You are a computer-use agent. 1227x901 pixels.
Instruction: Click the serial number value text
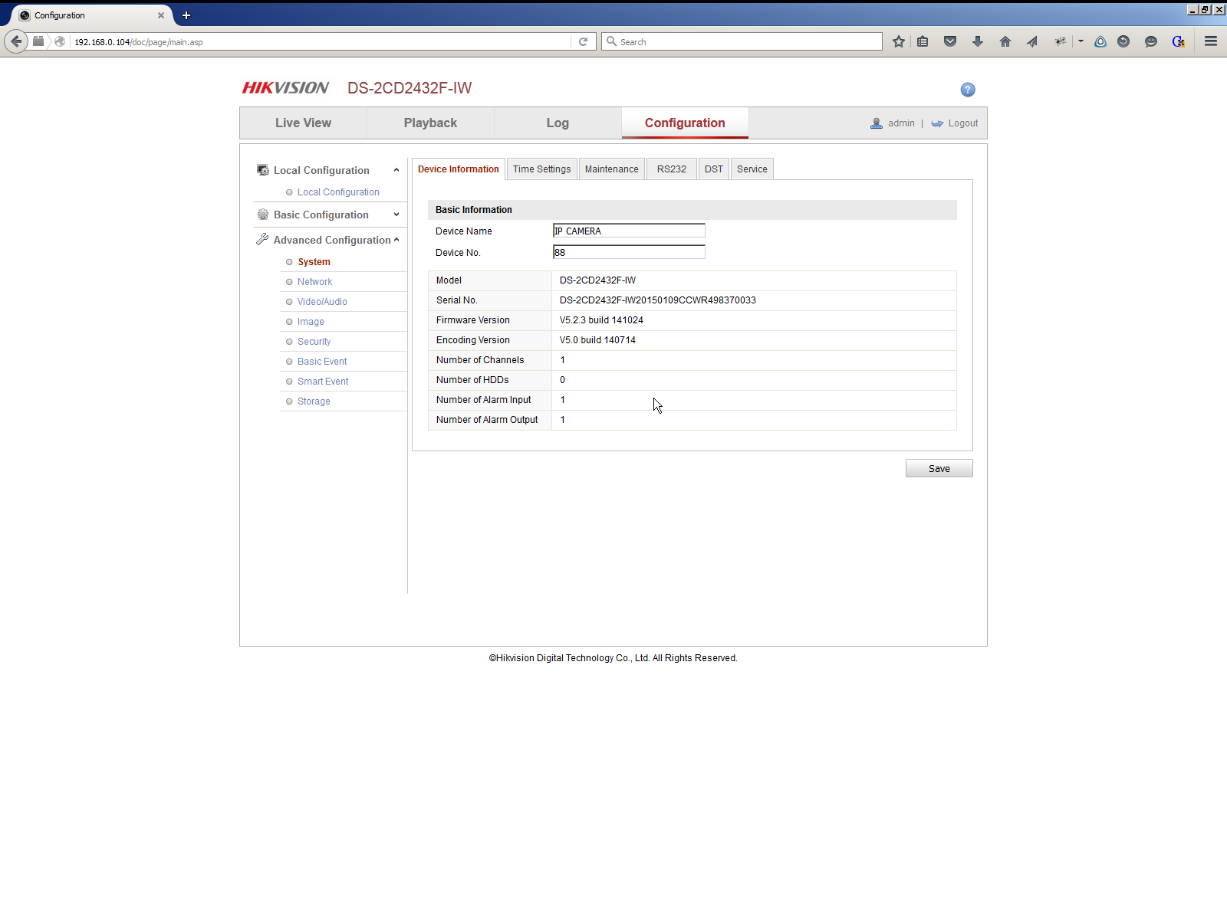pos(658,300)
